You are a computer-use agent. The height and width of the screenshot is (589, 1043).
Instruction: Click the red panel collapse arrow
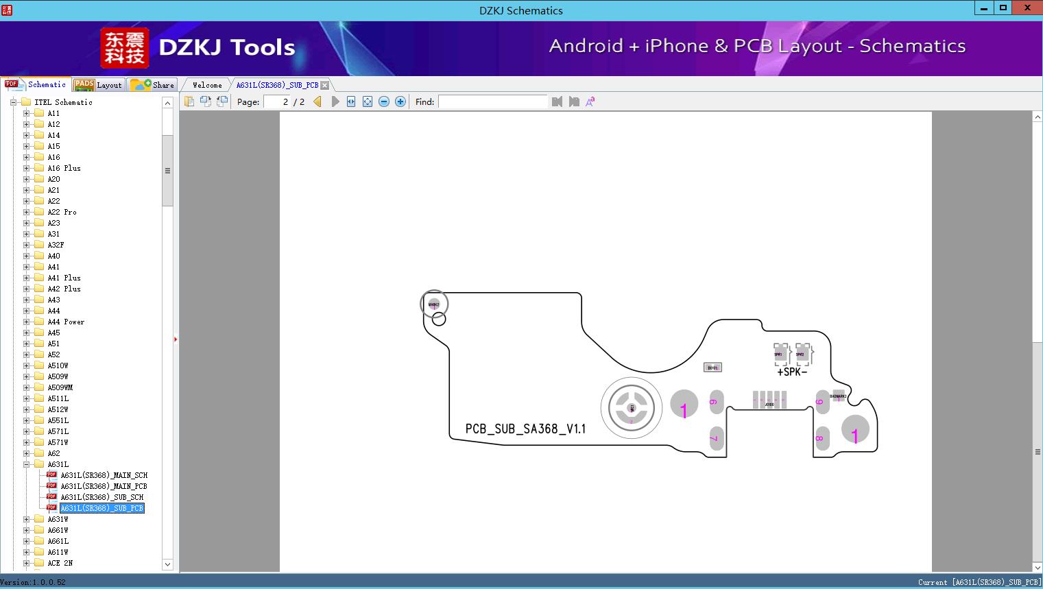pos(176,339)
